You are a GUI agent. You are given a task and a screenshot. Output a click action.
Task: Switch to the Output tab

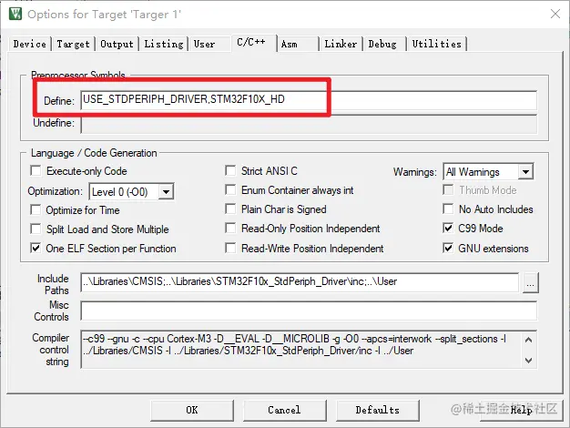click(x=117, y=44)
